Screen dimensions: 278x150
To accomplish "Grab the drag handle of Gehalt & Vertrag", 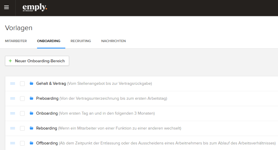I will (13, 84).
